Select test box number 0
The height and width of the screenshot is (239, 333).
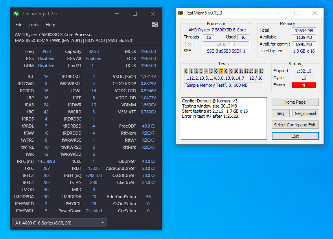pyautogui.click(x=186, y=71)
